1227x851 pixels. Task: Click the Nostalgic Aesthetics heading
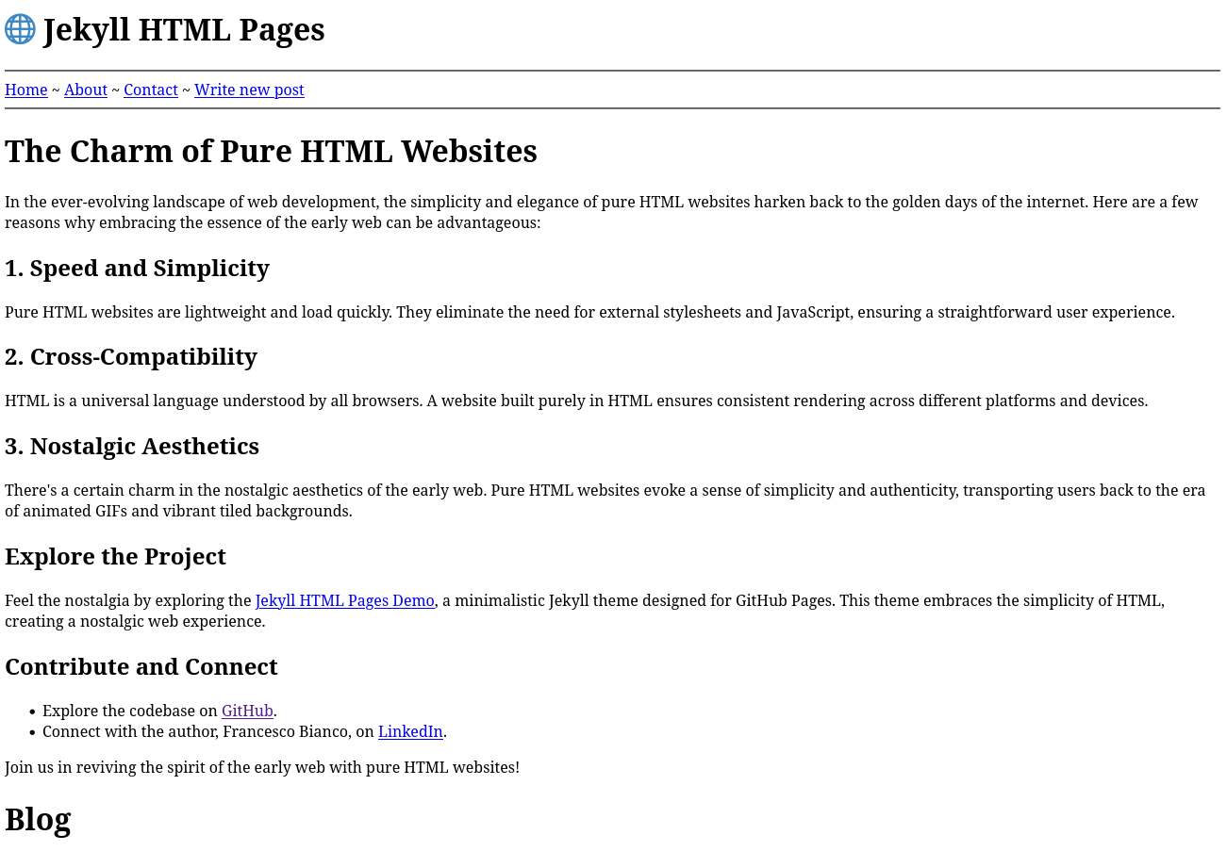pyautogui.click(x=132, y=447)
